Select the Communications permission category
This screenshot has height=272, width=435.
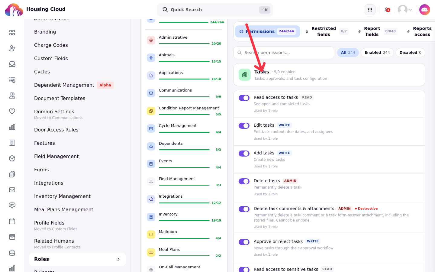click(184, 93)
